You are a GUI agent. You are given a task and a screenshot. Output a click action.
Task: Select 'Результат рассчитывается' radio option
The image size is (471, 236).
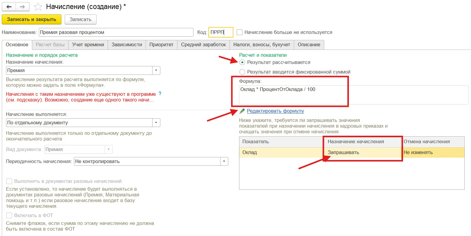click(x=242, y=62)
